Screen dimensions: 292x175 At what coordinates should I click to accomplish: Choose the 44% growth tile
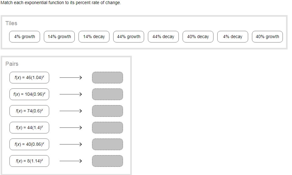[x=129, y=37]
